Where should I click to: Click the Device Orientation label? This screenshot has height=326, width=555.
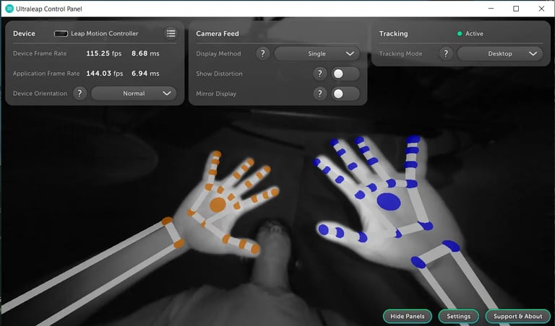[40, 93]
